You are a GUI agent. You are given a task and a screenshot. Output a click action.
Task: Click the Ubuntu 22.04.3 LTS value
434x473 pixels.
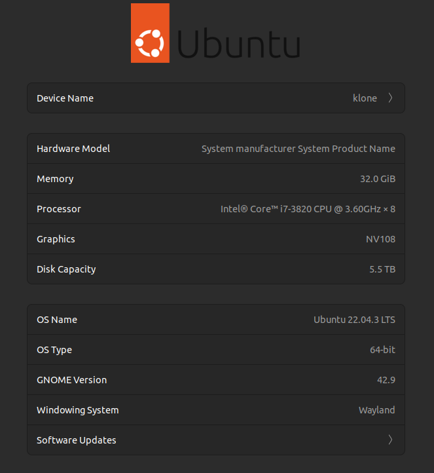click(354, 320)
